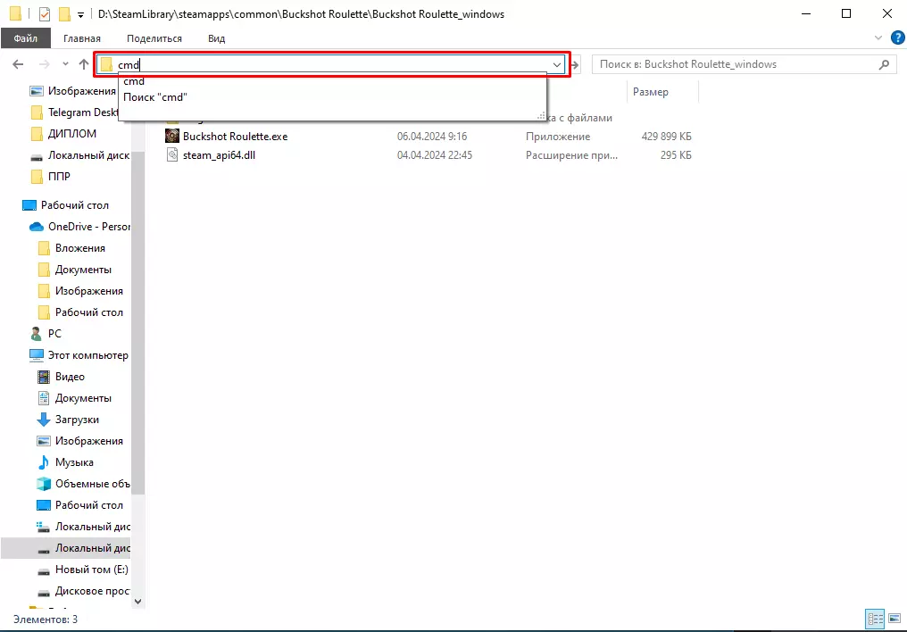
Task: Click the Приложение type cell
Action: coord(558,137)
